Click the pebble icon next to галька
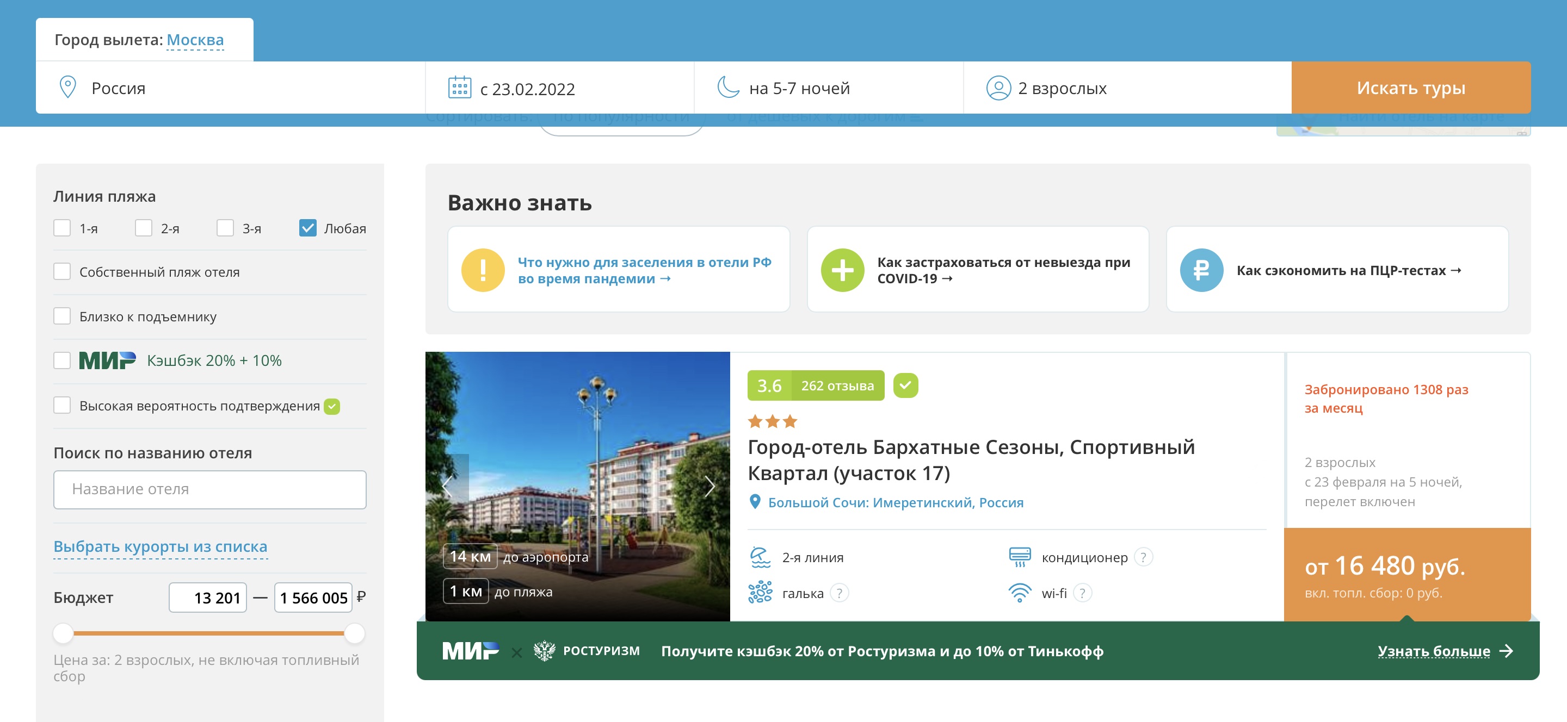The height and width of the screenshot is (722, 1567). tap(760, 592)
